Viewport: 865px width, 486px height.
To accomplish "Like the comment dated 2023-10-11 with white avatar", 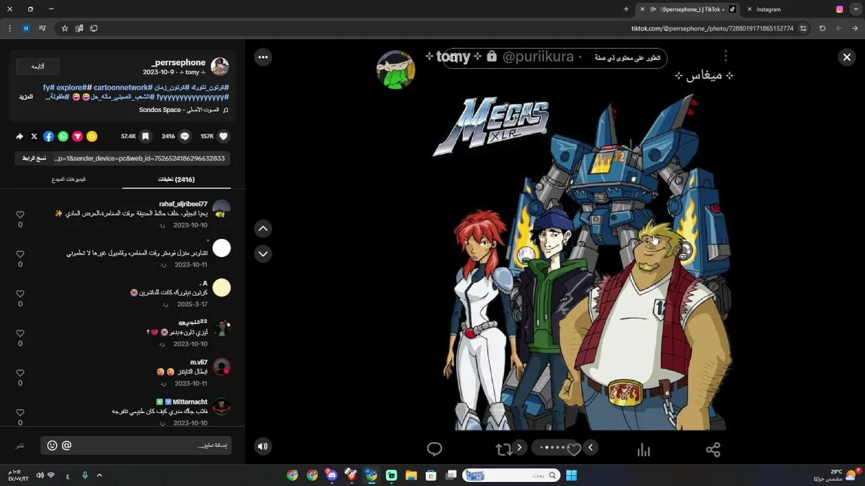I will point(20,254).
